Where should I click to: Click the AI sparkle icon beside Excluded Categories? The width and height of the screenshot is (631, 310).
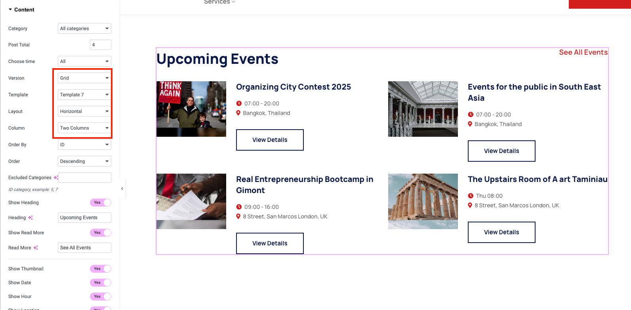[x=56, y=178]
